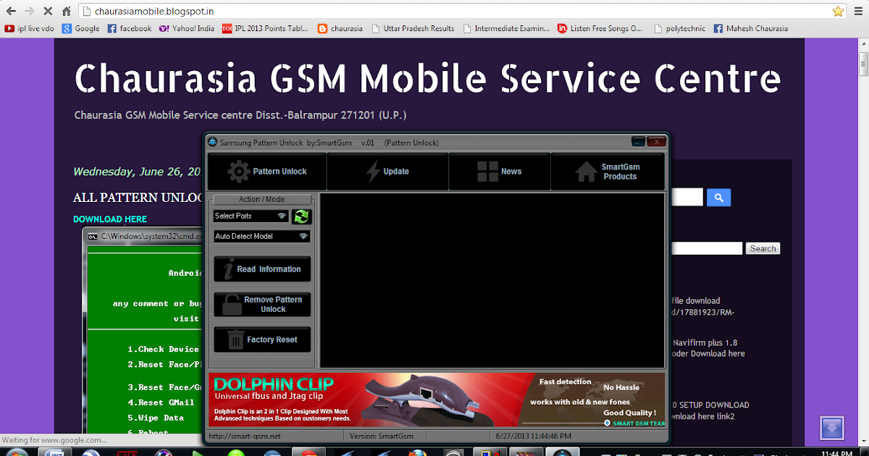Open the News tab
This screenshot has width=869, height=456.
pos(500,172)
